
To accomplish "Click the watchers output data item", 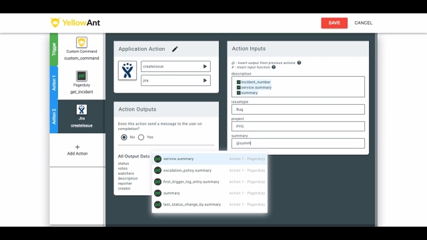I will point(126,173).
